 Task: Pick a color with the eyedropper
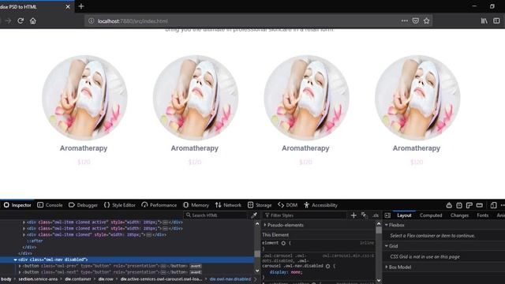(x=254, y=215)
